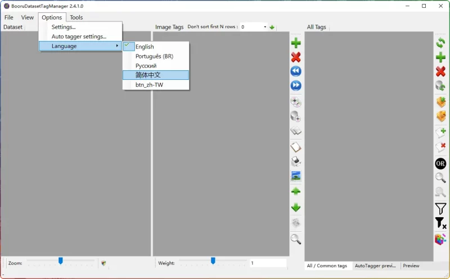450x279 pixels.
Task: Click the Weight slider handle
Action: click(x=213, y=260)
